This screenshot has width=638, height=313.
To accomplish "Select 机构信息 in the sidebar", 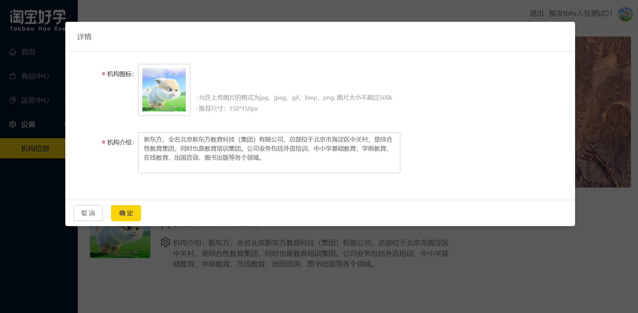I will (33, 148).
